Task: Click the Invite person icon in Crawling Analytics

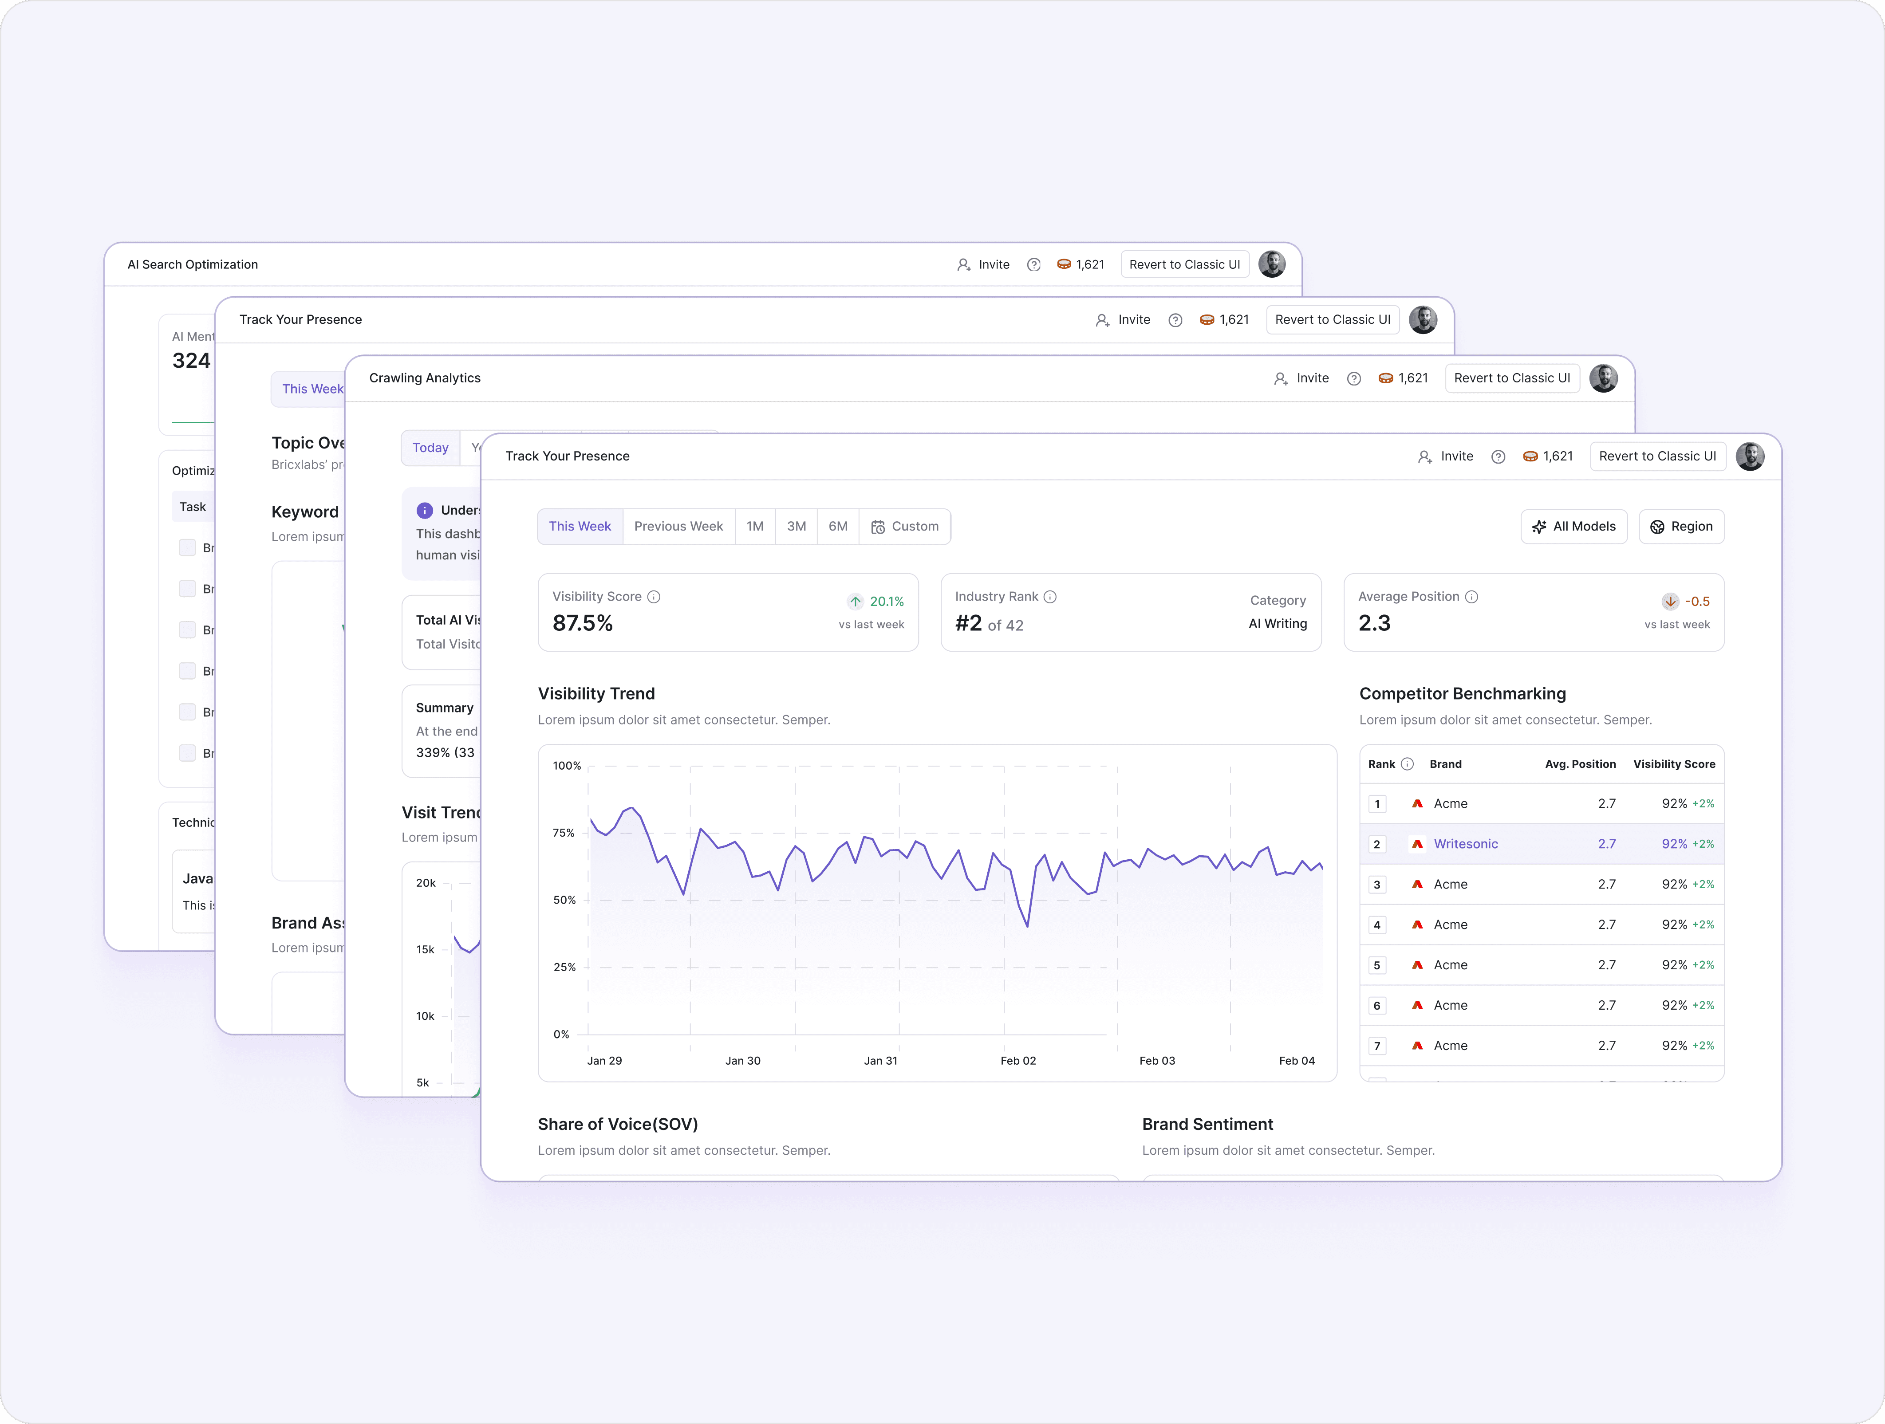Action: pyautogui.click(x=1280, y=378)
